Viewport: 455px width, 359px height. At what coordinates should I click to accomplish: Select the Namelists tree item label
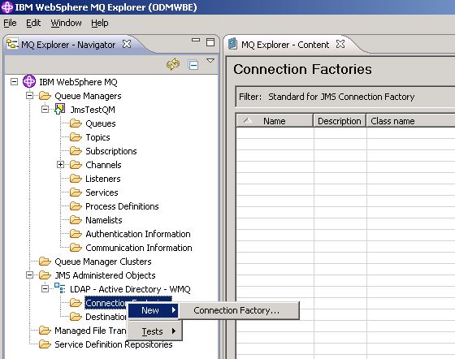(104, 220)
